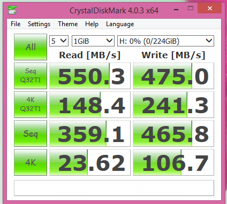Run the Seq benchmark button
Screen dimensions: 227x204
tap(31, 134)
